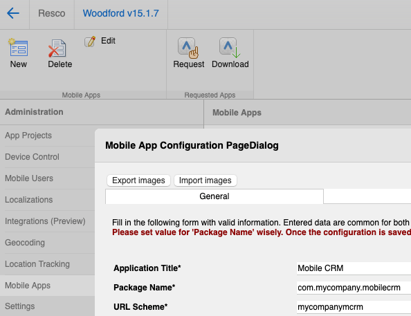This screenshot has height=316, width=411.
Task: Open Location Tracking section
Action: coord(37,264)
